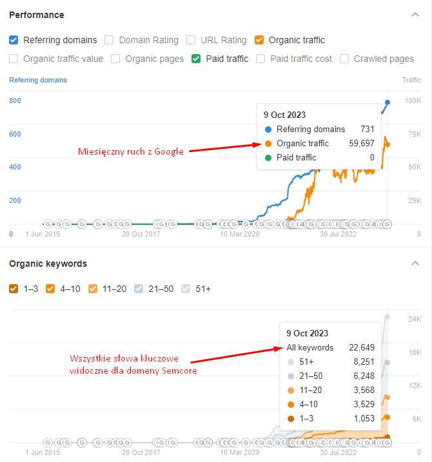Collapse the Organic keywords section chevron
Screen dimensions: 432x462
(415, 264)
